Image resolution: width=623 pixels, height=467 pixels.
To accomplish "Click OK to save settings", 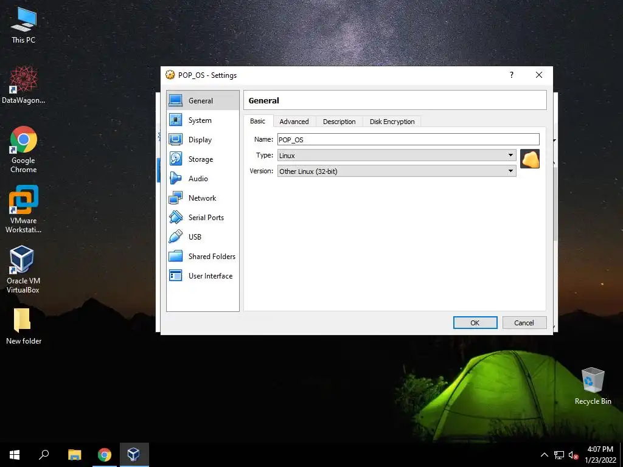I will pos(475,323).
